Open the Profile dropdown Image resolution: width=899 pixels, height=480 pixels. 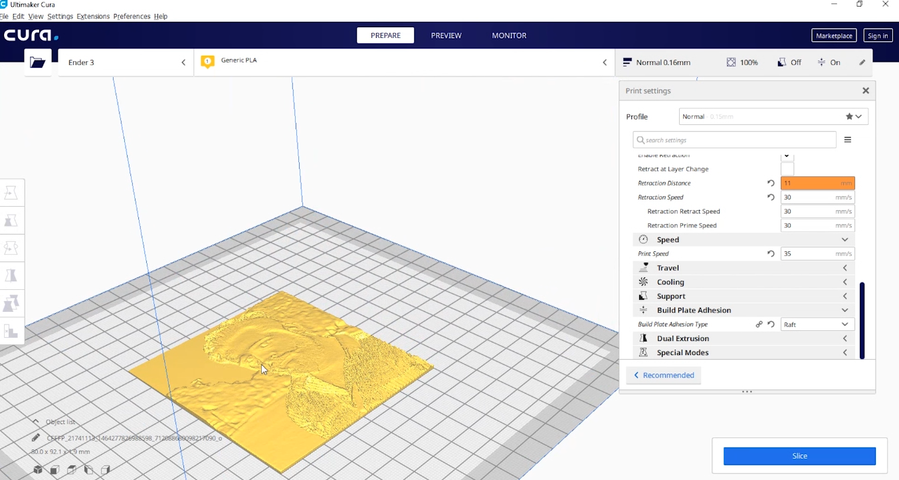773,116
